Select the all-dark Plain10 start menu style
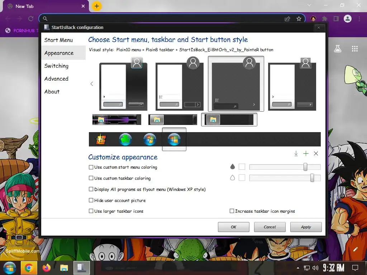This screenshot has height=275, width=367. click(x=236, y=84)
